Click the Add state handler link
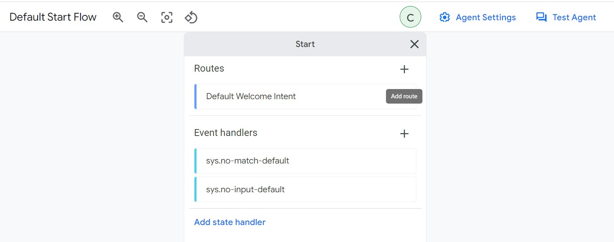 pyautogui.click(x=230, y=222)
